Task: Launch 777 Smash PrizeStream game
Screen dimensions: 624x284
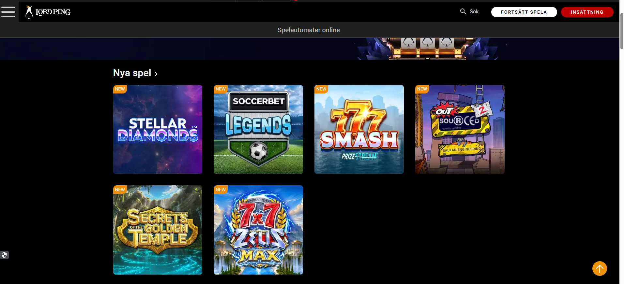Action: (359, 129)
